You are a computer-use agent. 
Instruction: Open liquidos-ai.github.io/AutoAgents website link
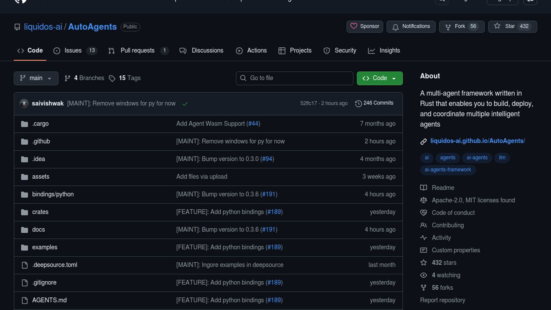click(x=477, y=141)
